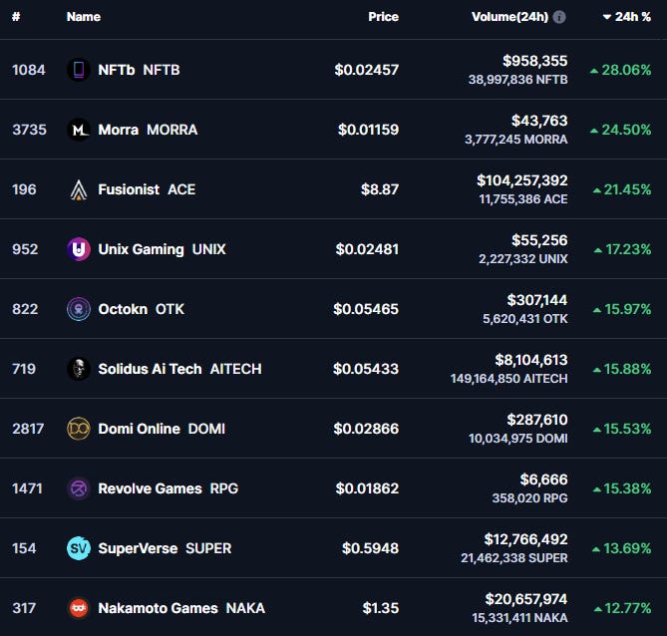Screen dimensions: 667x636
Task: Click the Octokn OTK logo icon
Action: pyautogui.click(x=79, y=309)
